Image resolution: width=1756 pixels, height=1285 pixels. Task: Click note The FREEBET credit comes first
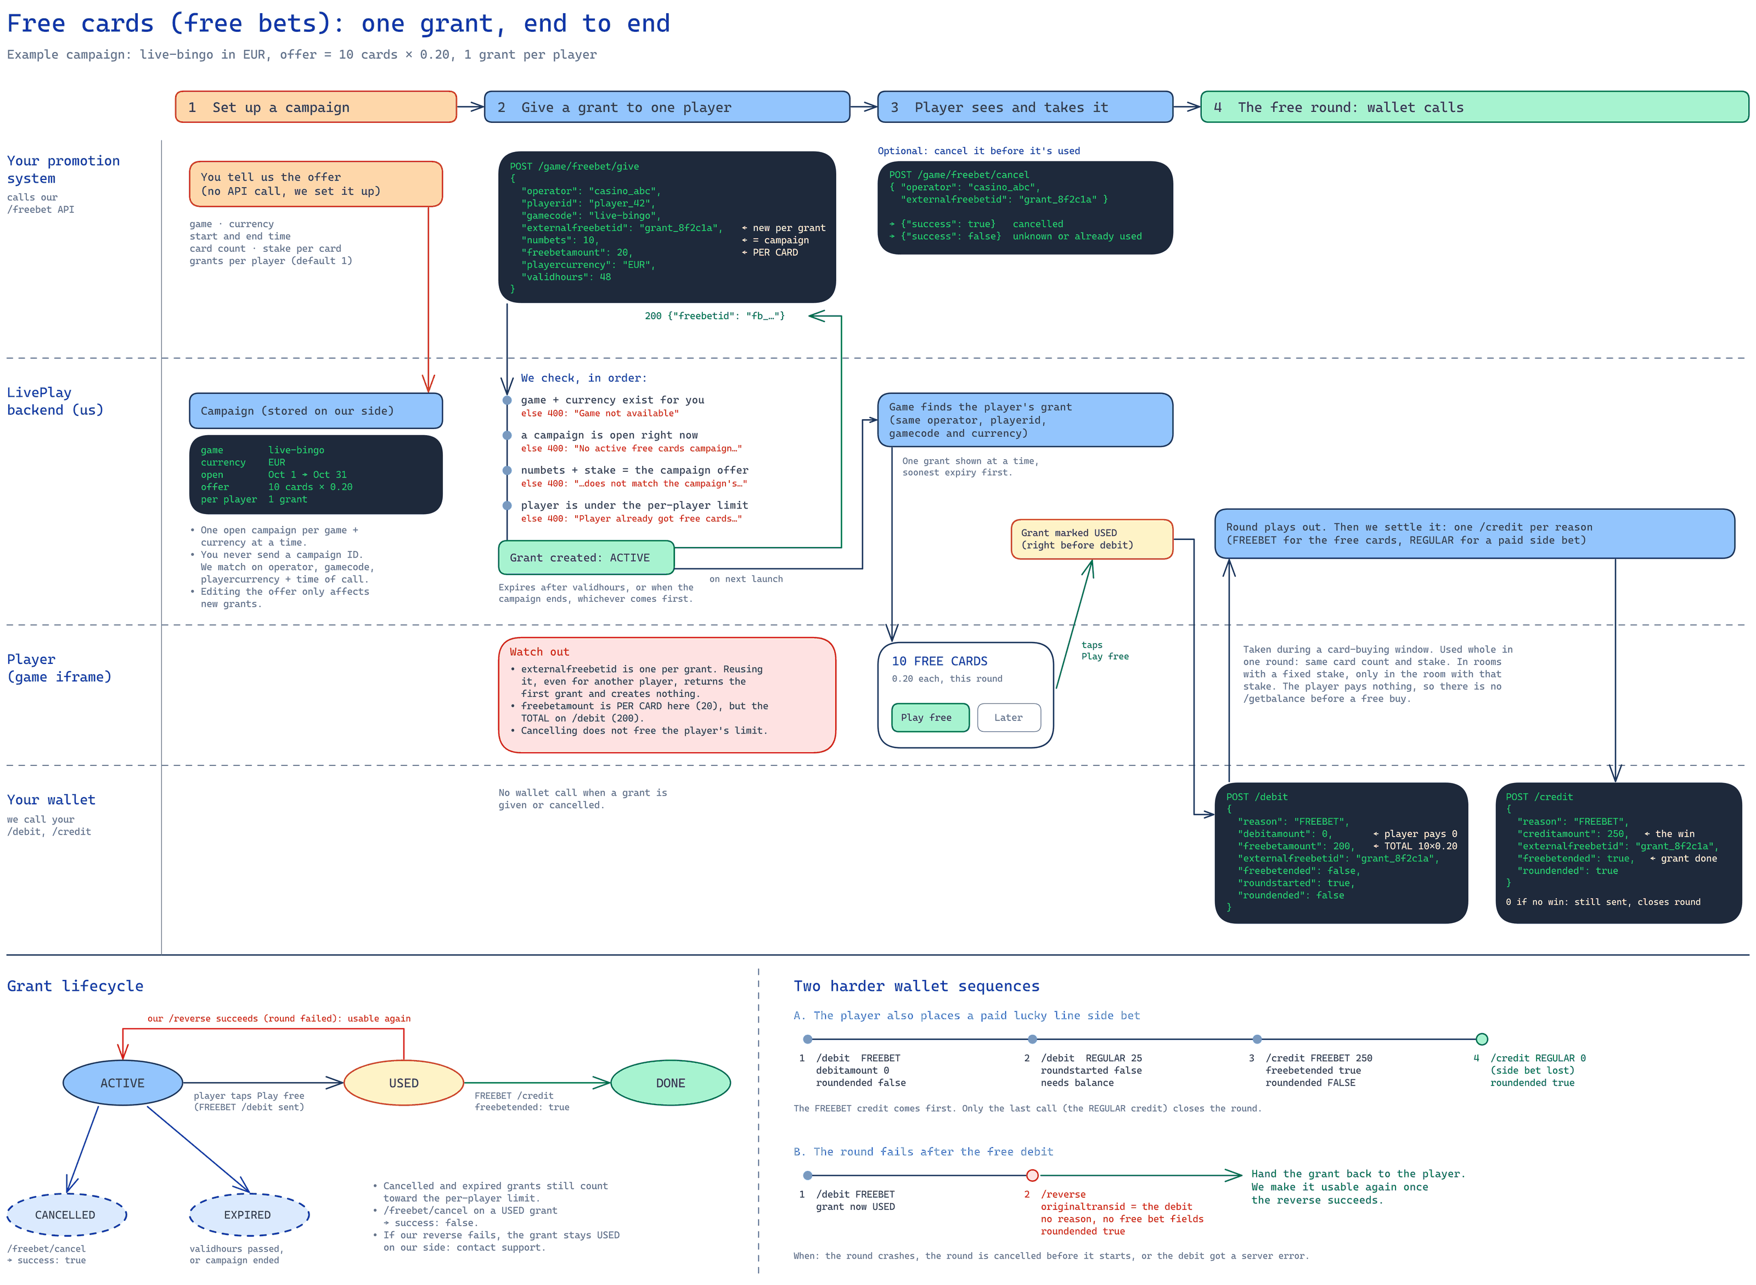(x=1027, y=1108)
